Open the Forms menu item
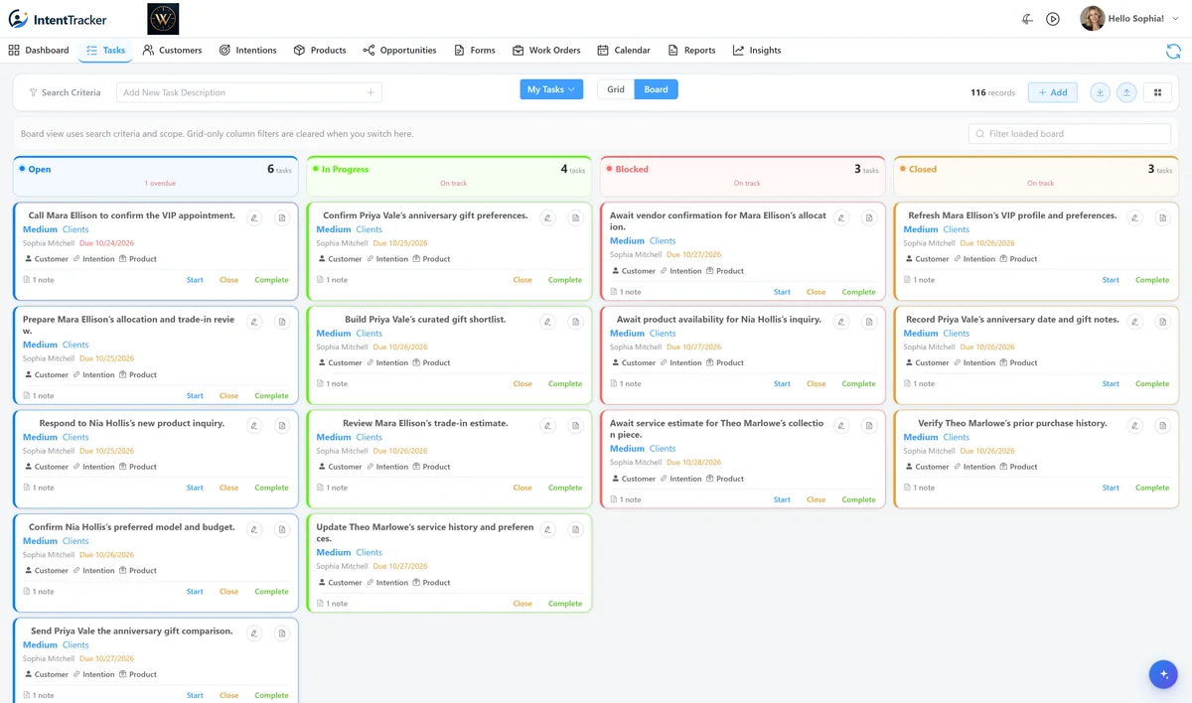The image size is (1192, 703). point(474,50)
